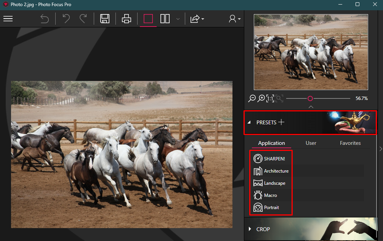Screen dimensions: 383x241
Task: Redo the last undone edit
Action: click(x=83, y=19)
